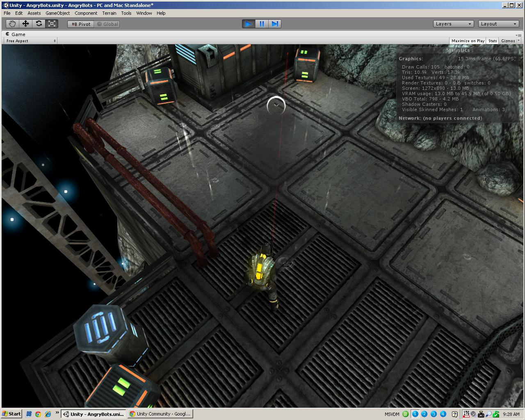Viewport: 525px width, 420px height.
Task: Pause the running game
Action: pyautogui.click(x=262, y=24)
